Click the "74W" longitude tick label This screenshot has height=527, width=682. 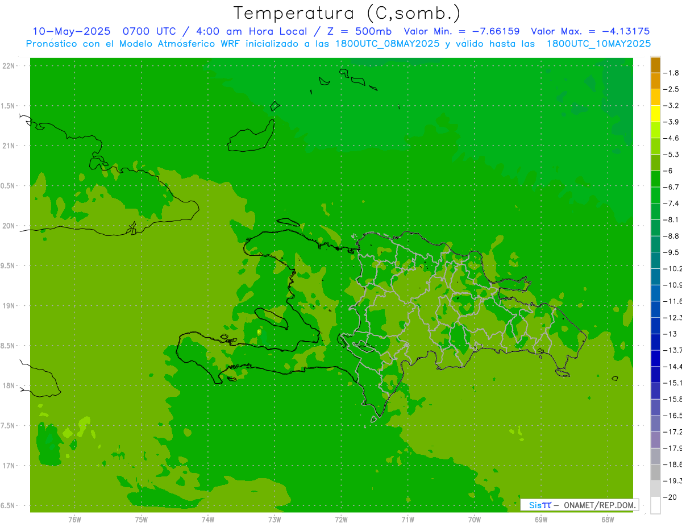click(208, 520)
